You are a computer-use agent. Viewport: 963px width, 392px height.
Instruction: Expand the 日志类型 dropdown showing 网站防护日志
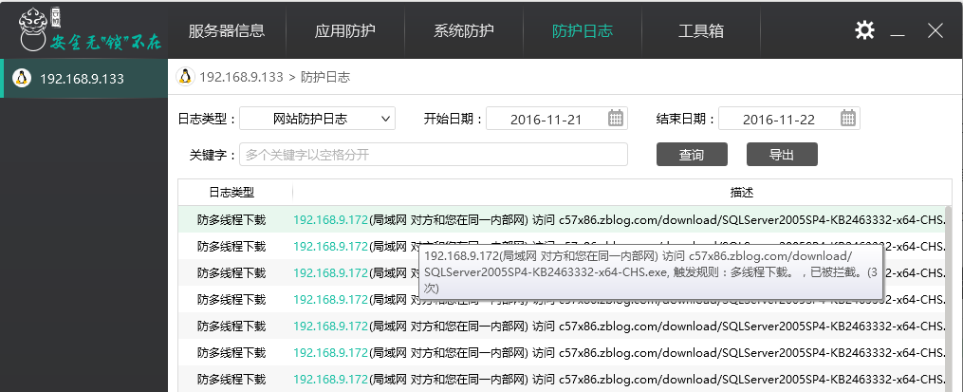coord(318,119)
